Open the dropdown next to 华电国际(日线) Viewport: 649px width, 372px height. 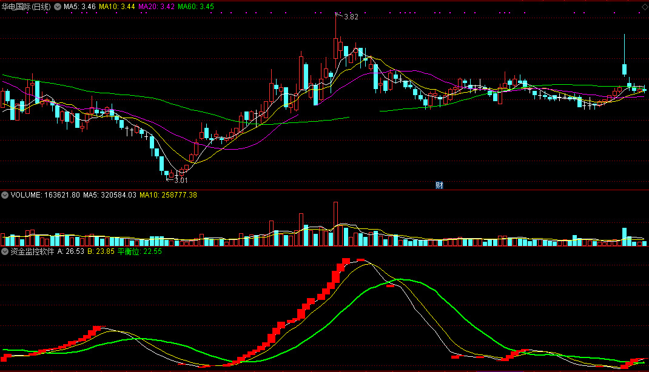coord(58,7)
